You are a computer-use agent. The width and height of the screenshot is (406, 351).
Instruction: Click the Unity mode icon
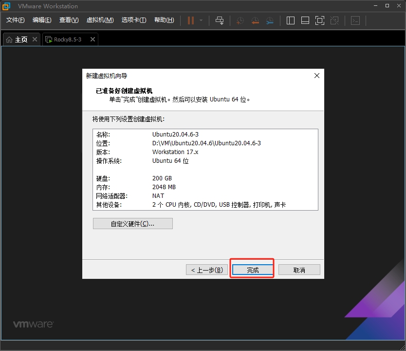[x=334, y=20]
